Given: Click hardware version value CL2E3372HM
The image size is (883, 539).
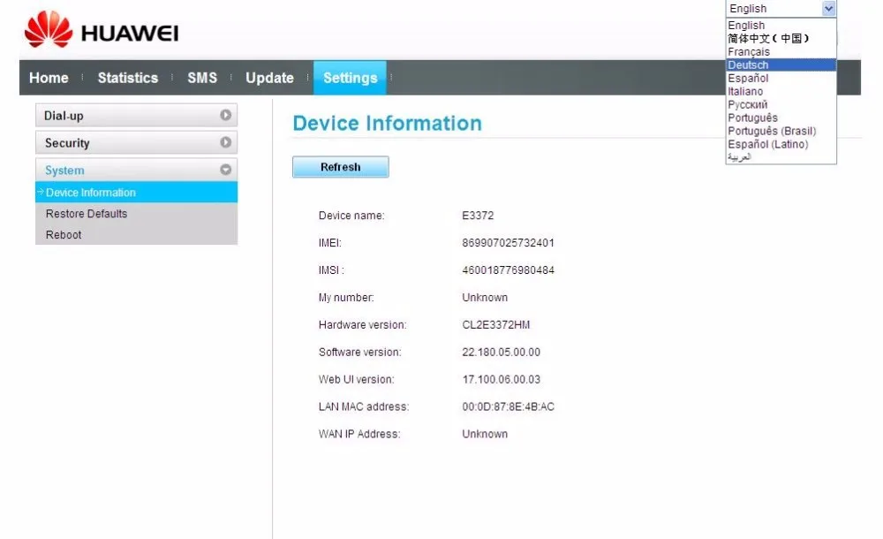Looking at the screenshot, I should 495,325.
